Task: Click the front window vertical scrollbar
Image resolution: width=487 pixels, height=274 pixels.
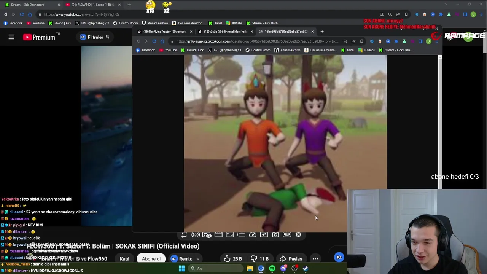Action: tap(440, 122)
